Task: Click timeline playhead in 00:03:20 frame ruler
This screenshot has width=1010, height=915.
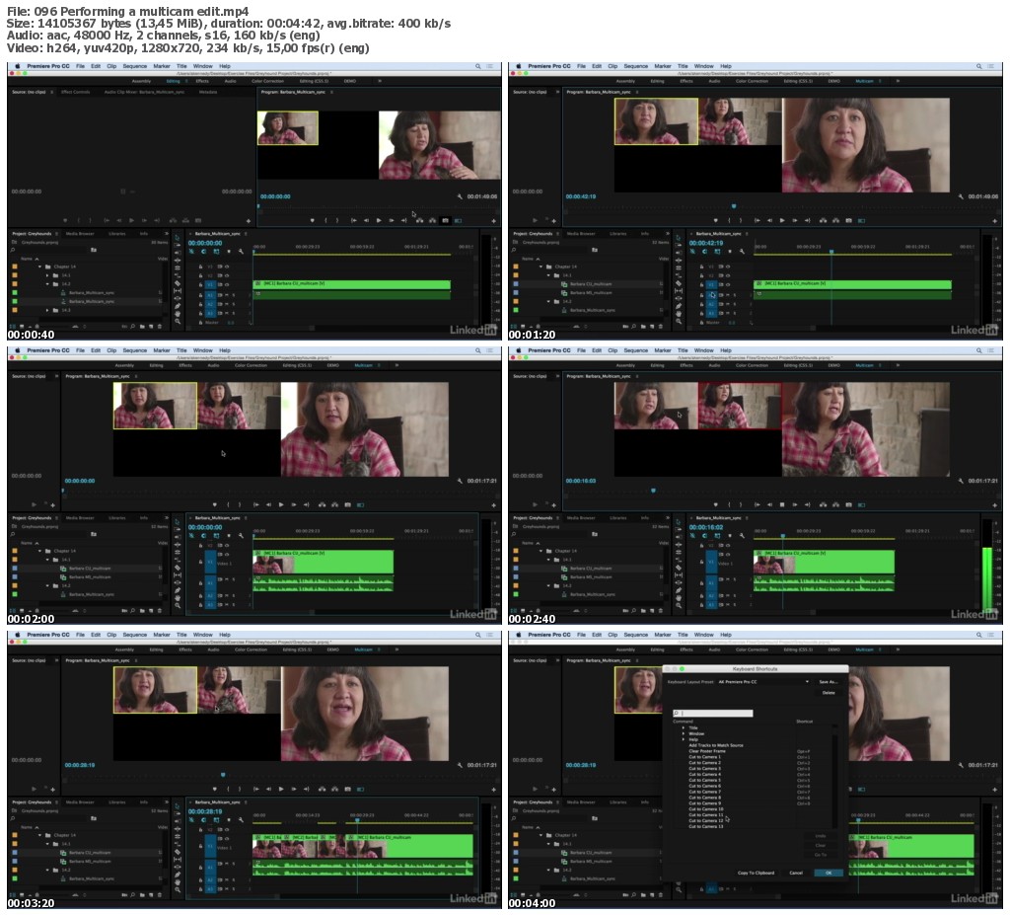Action: coord(357,821)
